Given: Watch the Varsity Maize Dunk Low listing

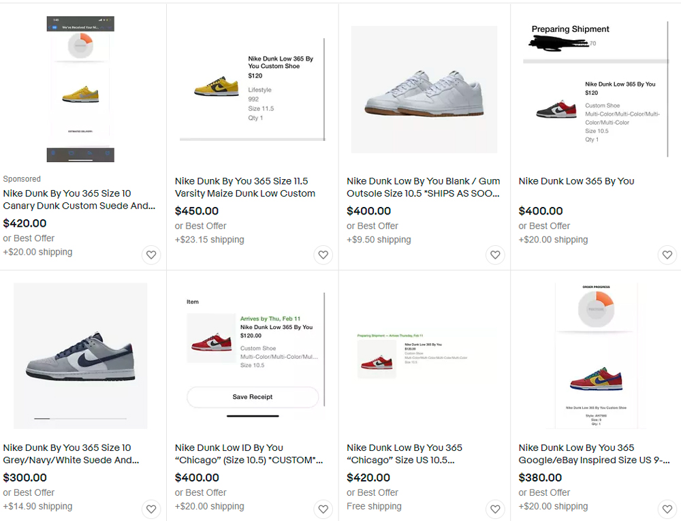Looking at the screenshot, I should [x=323, y=255].
